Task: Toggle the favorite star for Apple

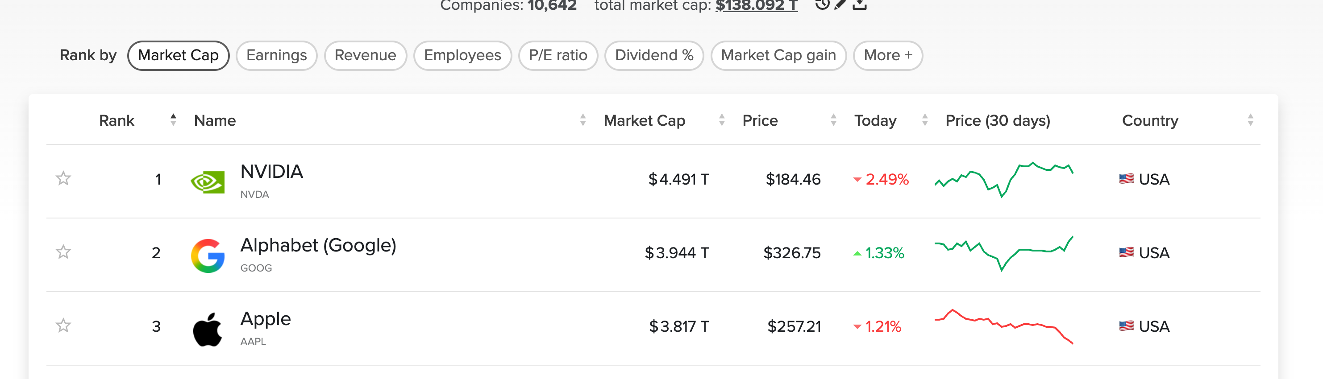Action: (x=63, y=325)
